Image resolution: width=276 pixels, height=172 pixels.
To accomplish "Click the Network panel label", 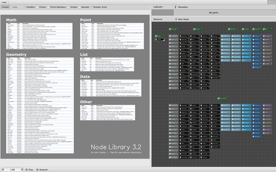I will tap(158, 19).
